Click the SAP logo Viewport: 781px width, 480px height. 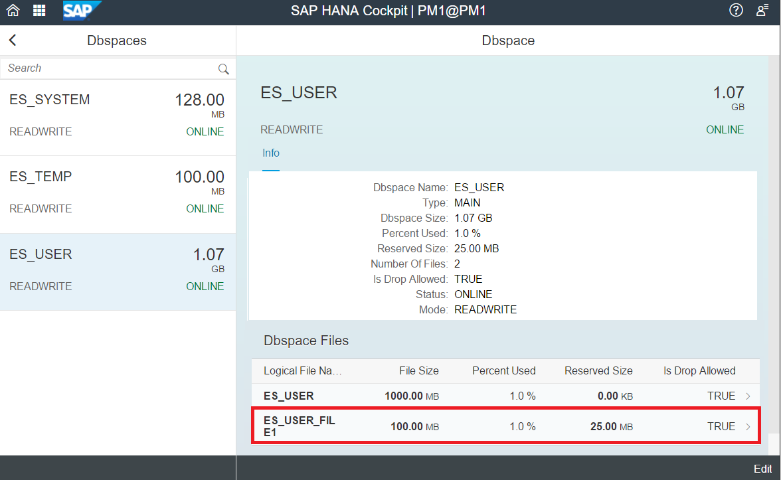click(82, 11)
